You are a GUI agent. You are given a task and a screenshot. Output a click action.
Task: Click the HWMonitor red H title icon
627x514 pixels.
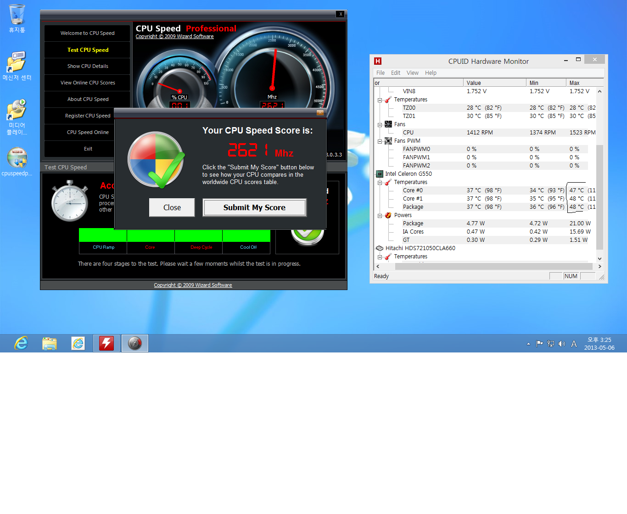coord(378,61)
